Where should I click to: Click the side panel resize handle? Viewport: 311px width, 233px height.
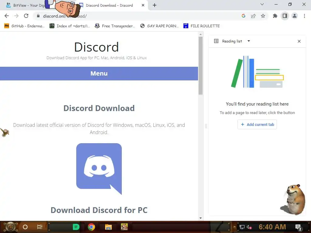point(206,126)
